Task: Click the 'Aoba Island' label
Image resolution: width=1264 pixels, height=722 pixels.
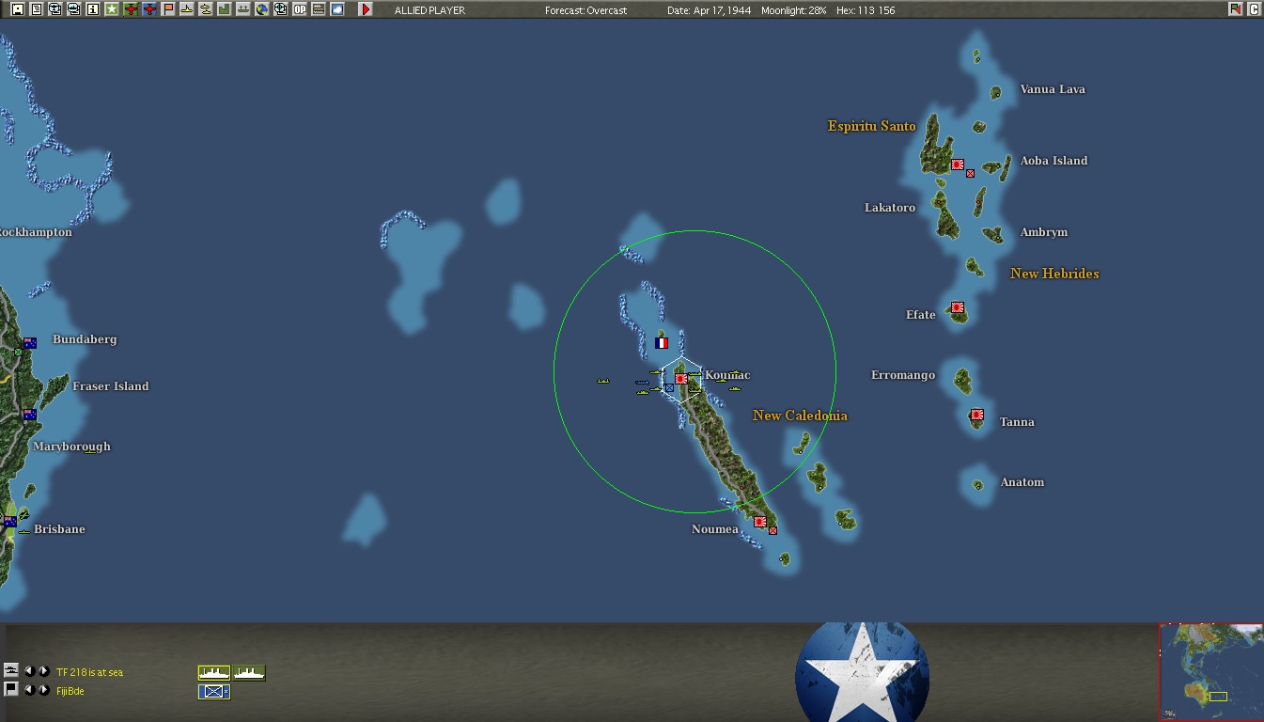Action: tap(1053, 161)
